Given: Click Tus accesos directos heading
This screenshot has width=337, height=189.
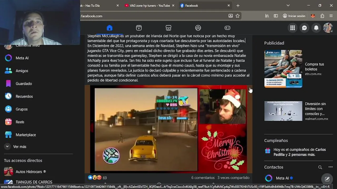Looking at the screenshot, I should click(23, 160).
